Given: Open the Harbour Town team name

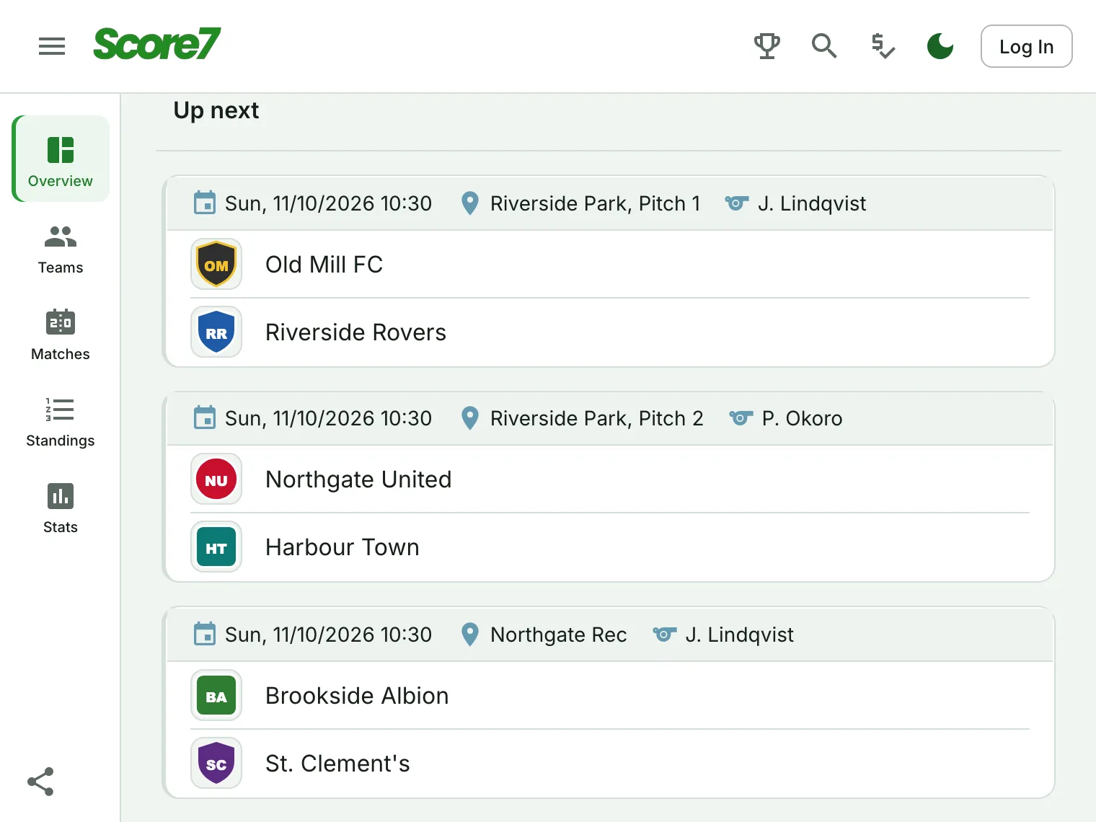Looking at the screenshot, I should tap(342, 547).
